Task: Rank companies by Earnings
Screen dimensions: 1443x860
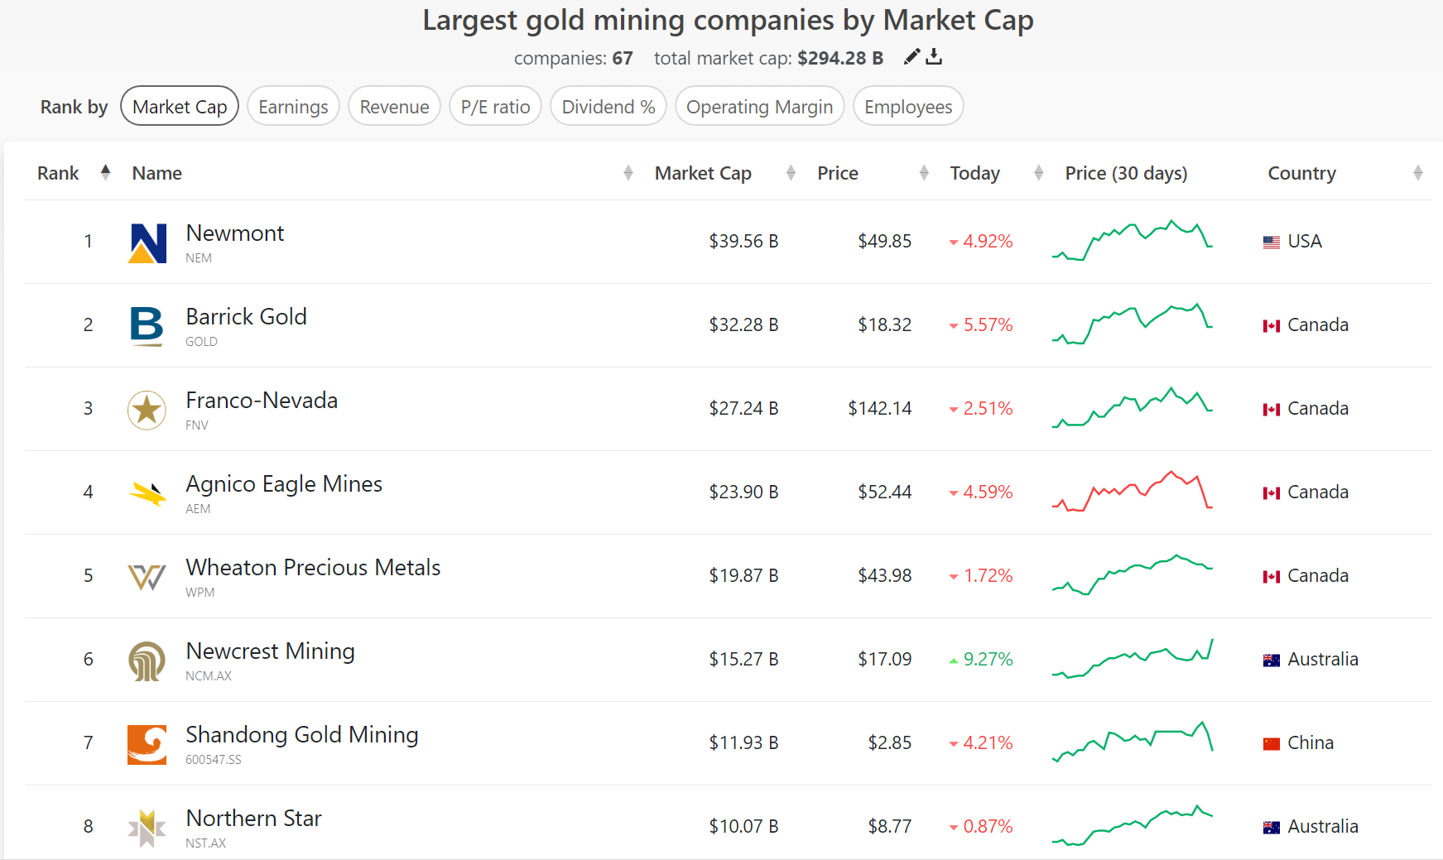Action: pos(293,107)
